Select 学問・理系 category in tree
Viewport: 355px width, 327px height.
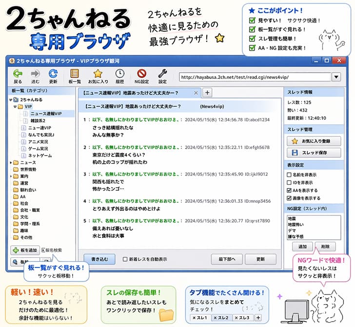30,224
